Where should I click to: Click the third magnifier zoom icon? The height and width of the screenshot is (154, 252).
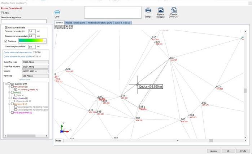[x=66, y=27]
